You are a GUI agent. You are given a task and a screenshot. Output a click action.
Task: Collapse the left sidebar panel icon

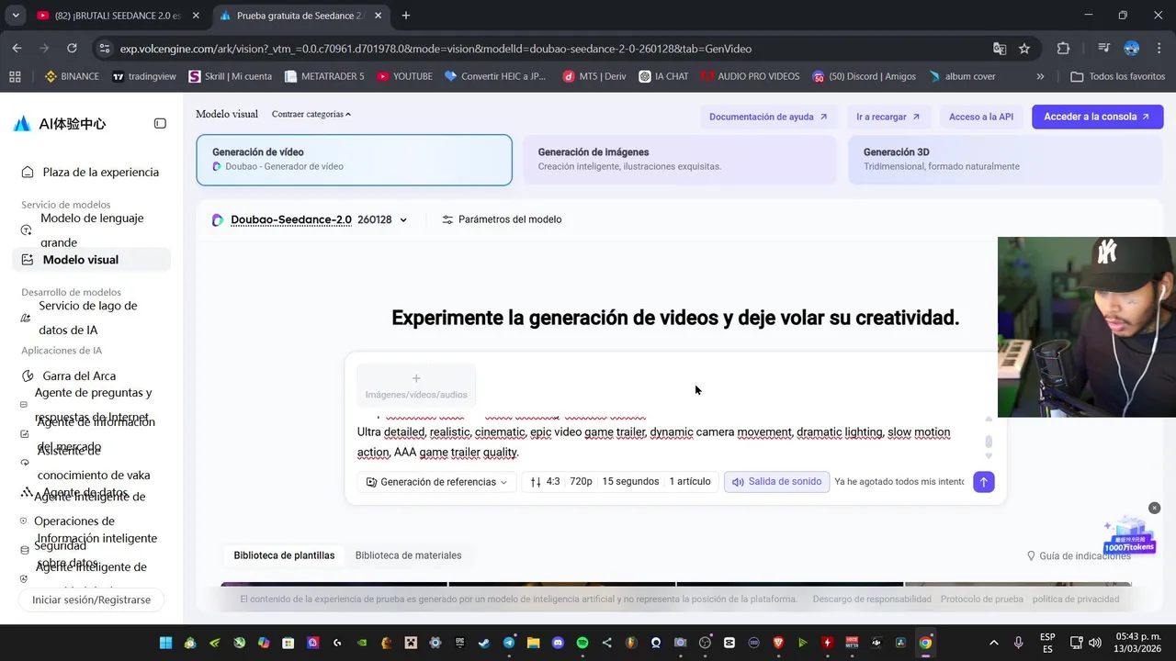[x=160, y=123]
